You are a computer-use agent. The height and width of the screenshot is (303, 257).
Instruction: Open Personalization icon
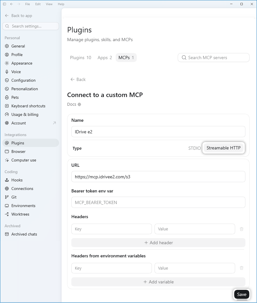pos(7,89)
